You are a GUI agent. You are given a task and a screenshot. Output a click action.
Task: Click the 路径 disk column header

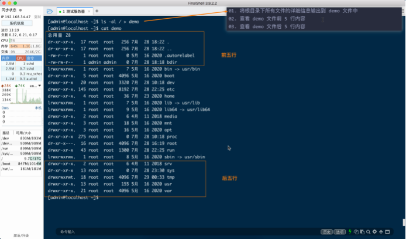pos(6,133)
